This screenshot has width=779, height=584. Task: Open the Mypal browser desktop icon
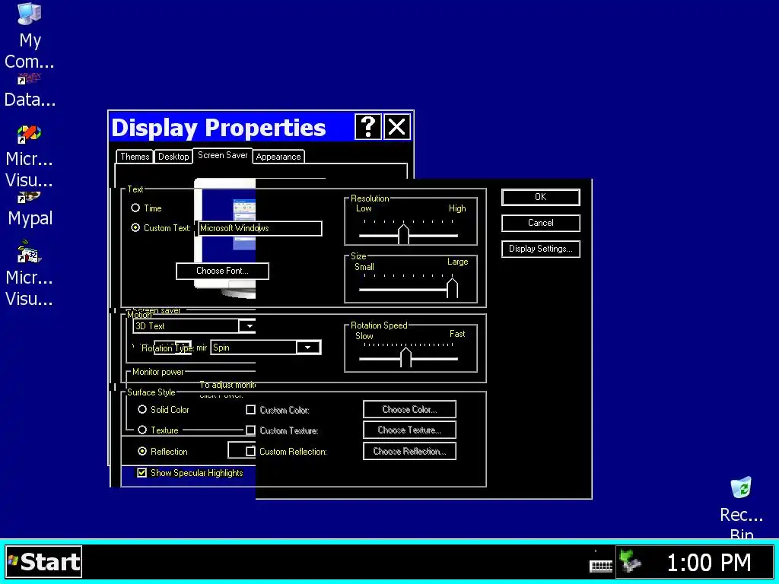pyautogui.click(x=30, y=208)
